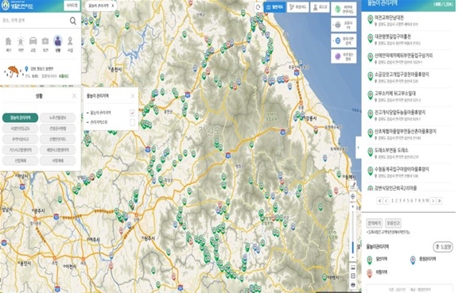
Task: Switch to the hybrid map type tab
Action: (x=298, y=7)
